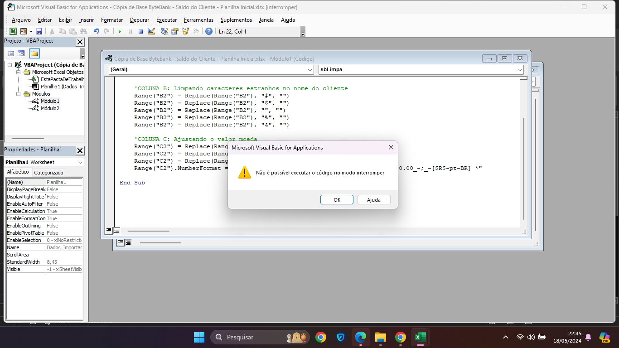Open the sbLimpa procedure dropdown

(520, 70)
